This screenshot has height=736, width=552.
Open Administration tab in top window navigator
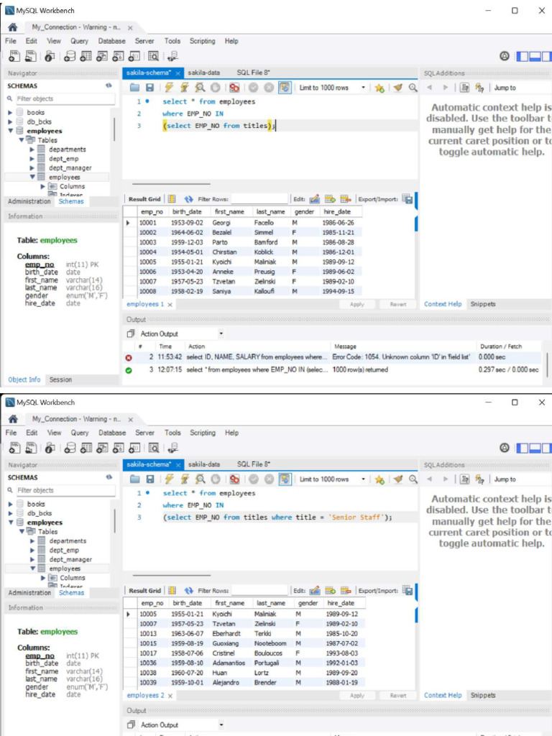(29, 201)
